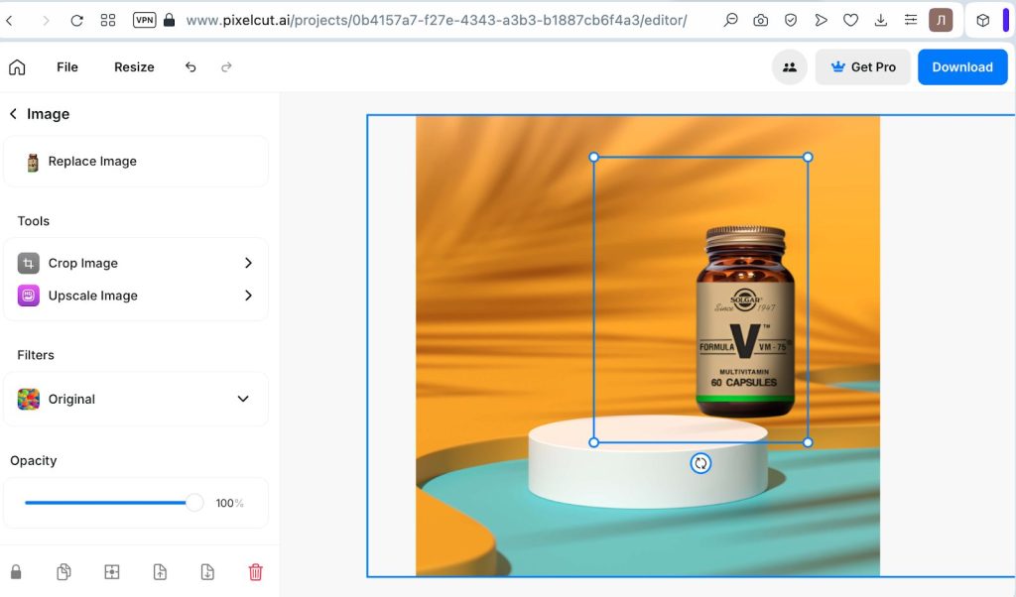Open the browser downloads icon

click(881, 20)
